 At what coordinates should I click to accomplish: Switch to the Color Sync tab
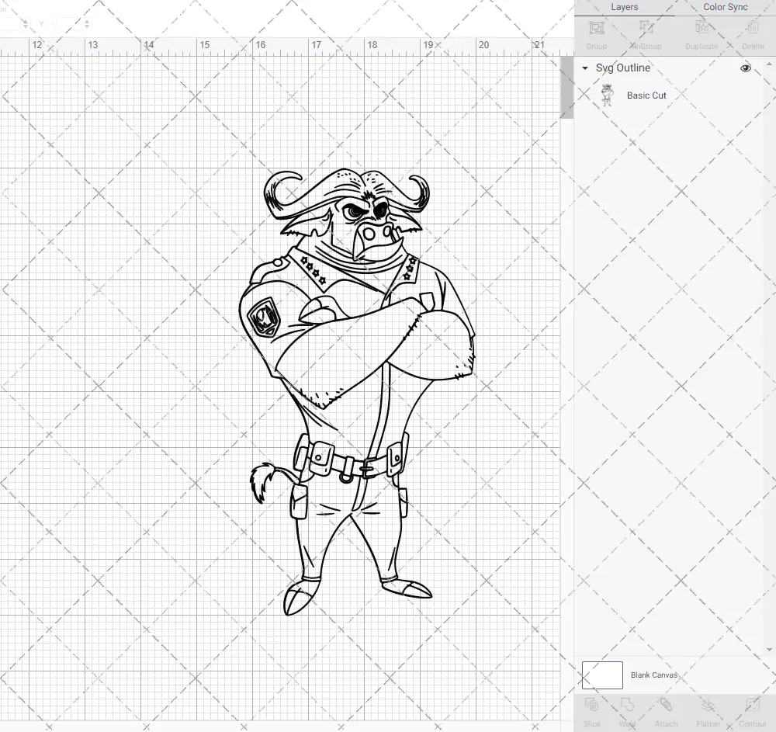click(x=725, y=7)
